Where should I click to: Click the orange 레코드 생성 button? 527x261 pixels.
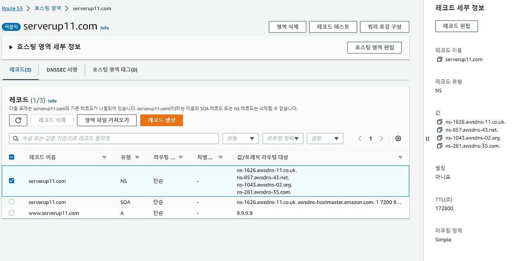[x=161, y=120]
